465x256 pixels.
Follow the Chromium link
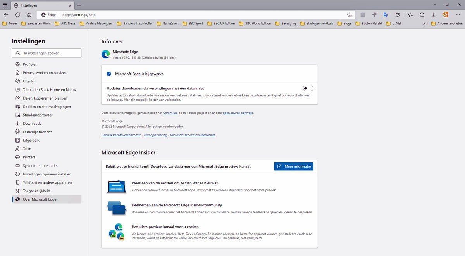click(x=170, y=113)
